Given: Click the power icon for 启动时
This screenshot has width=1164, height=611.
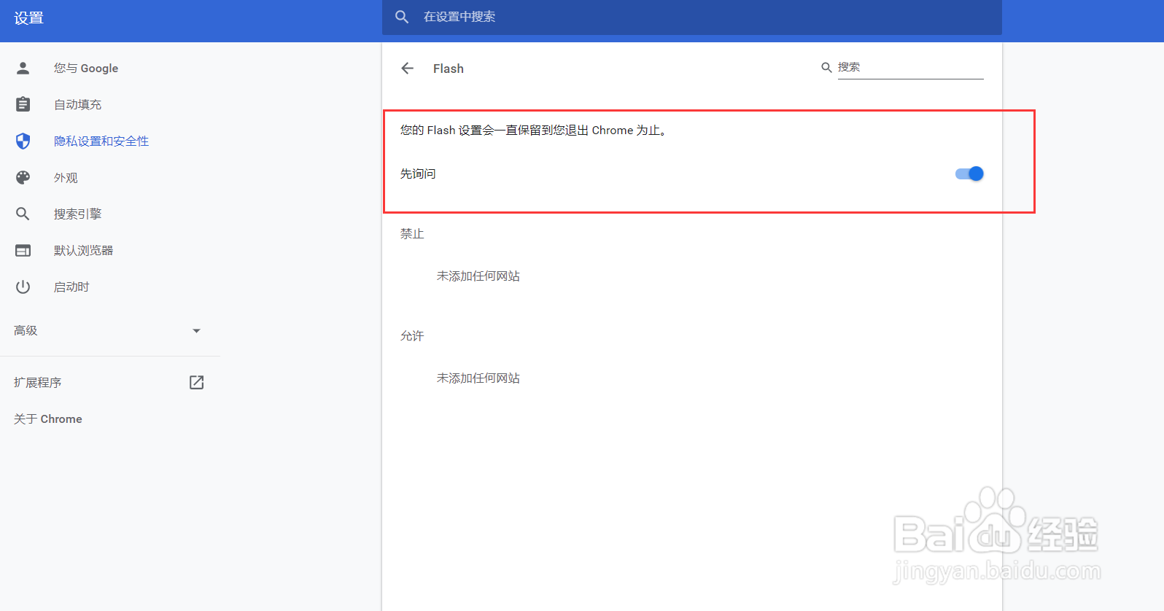Looking at the screenshot, I should coord(23,287).
